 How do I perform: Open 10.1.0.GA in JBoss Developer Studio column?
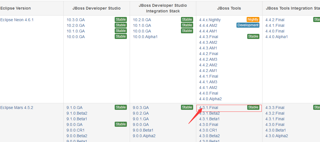click(x=76, y=31)
